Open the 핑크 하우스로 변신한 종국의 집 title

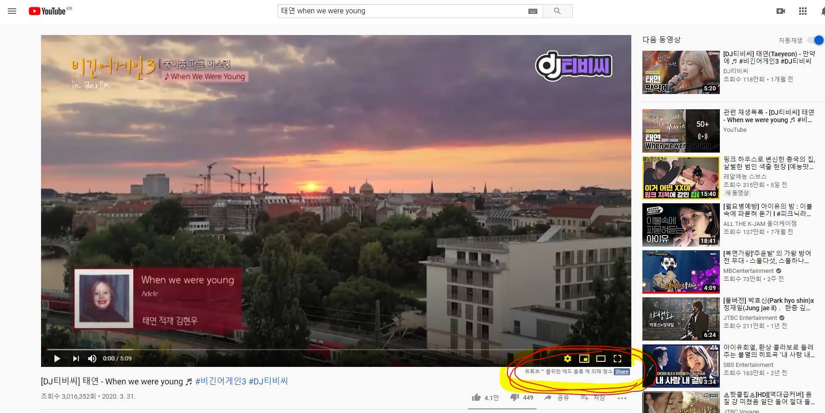click(x=769, y=163)
